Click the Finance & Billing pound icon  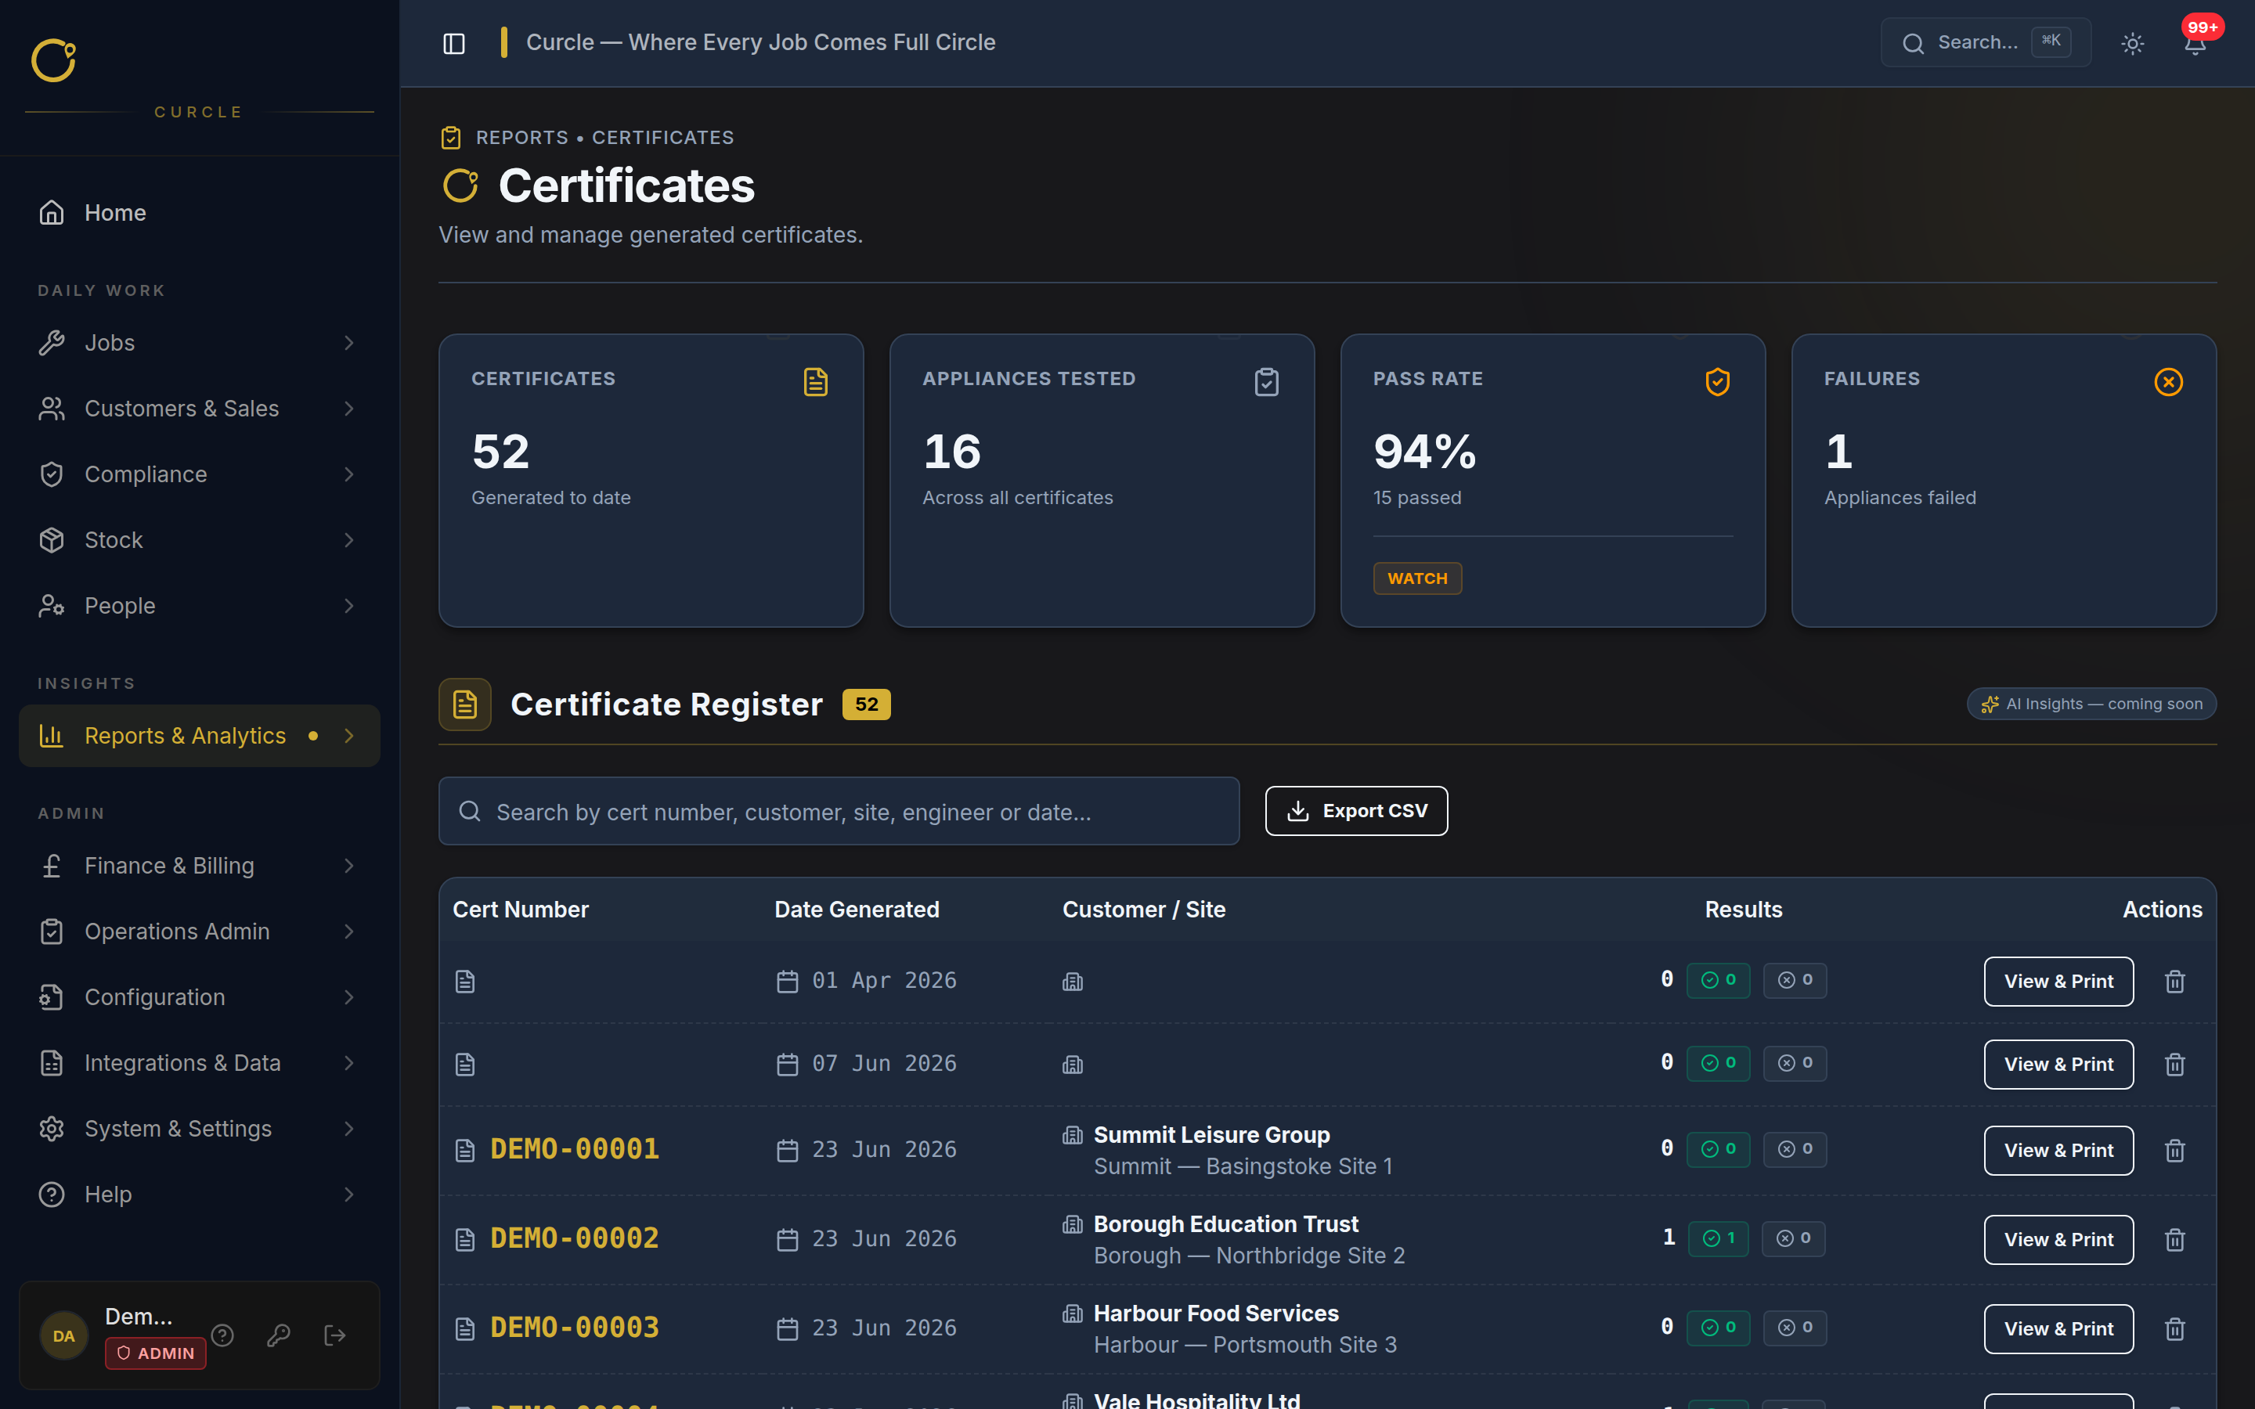coord(51,866)
